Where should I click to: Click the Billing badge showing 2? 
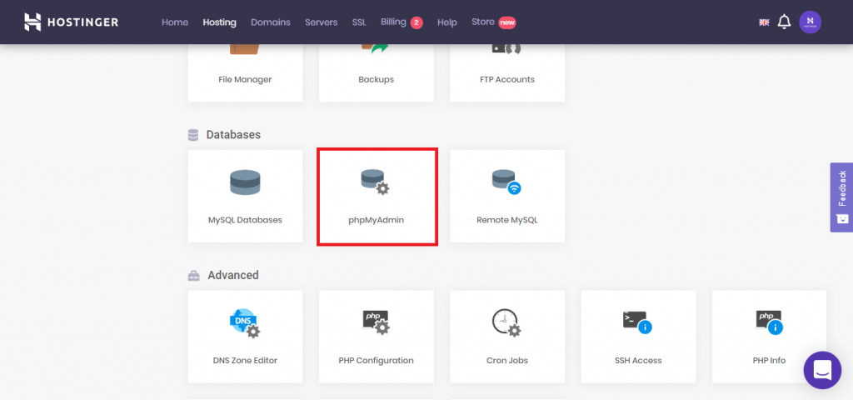417,22
